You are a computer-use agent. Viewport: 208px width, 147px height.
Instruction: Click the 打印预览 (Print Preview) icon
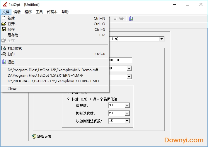click(4, 48)
